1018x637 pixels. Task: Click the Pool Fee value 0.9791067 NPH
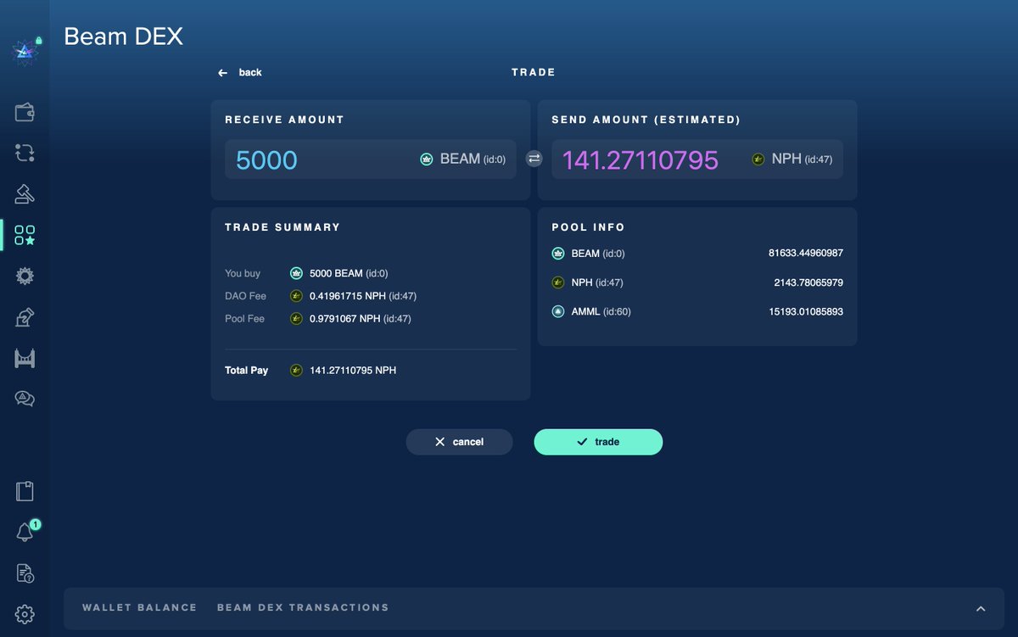[361, 319]
